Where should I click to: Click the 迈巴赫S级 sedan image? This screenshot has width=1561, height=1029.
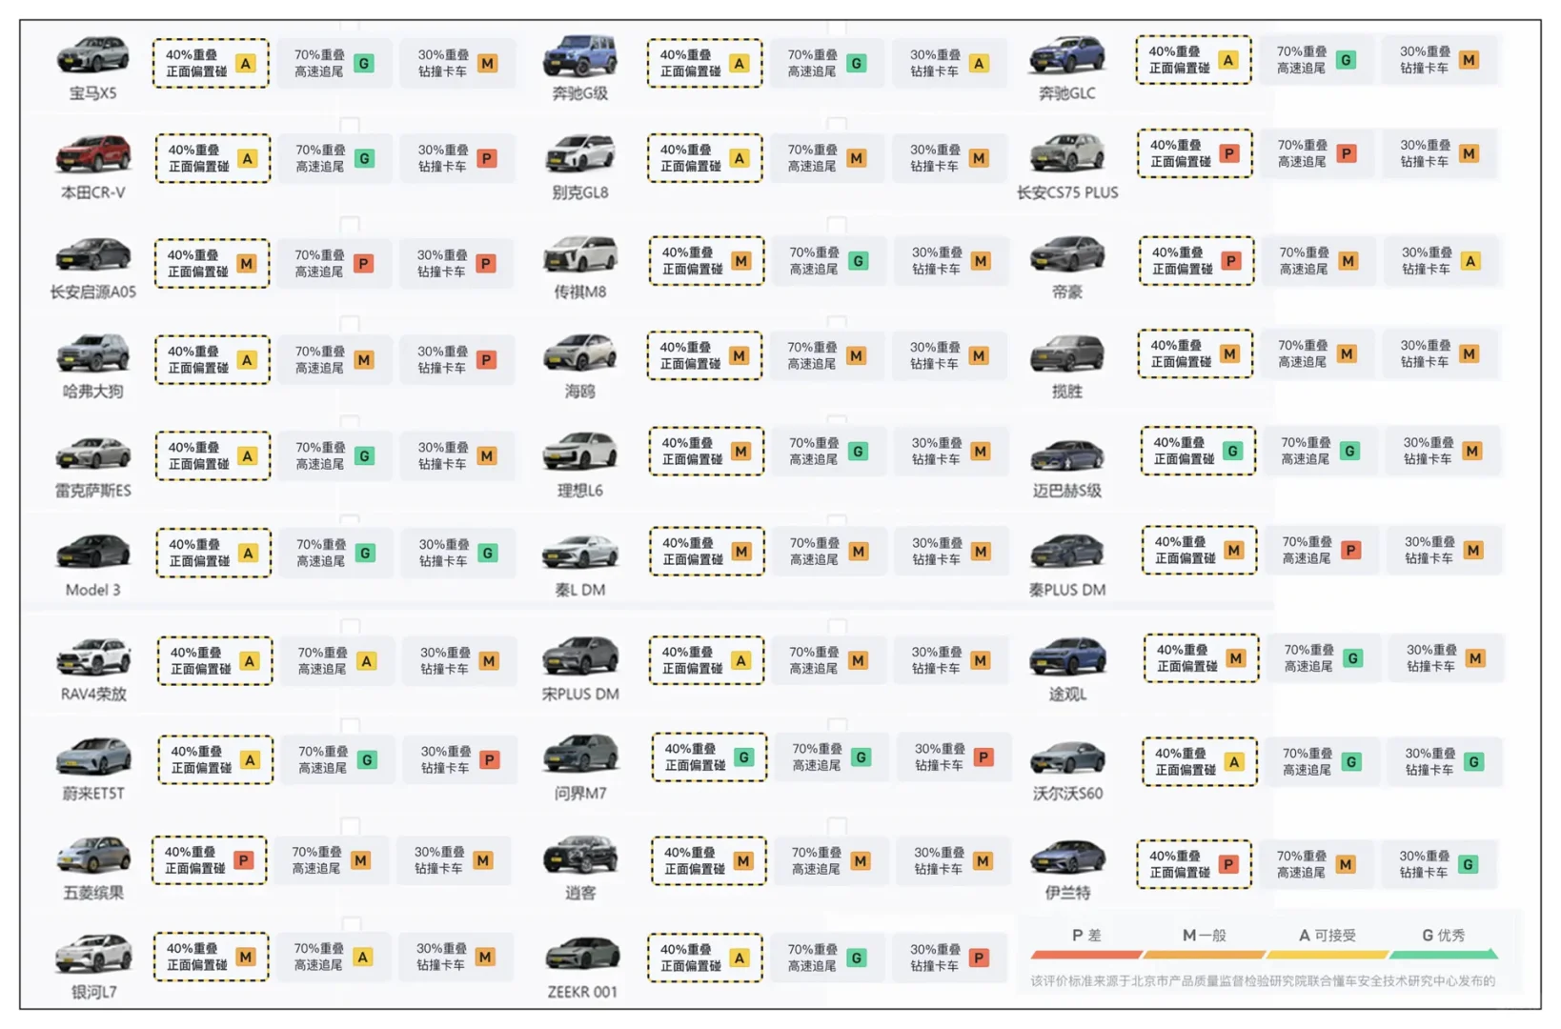click(1067, 455)
